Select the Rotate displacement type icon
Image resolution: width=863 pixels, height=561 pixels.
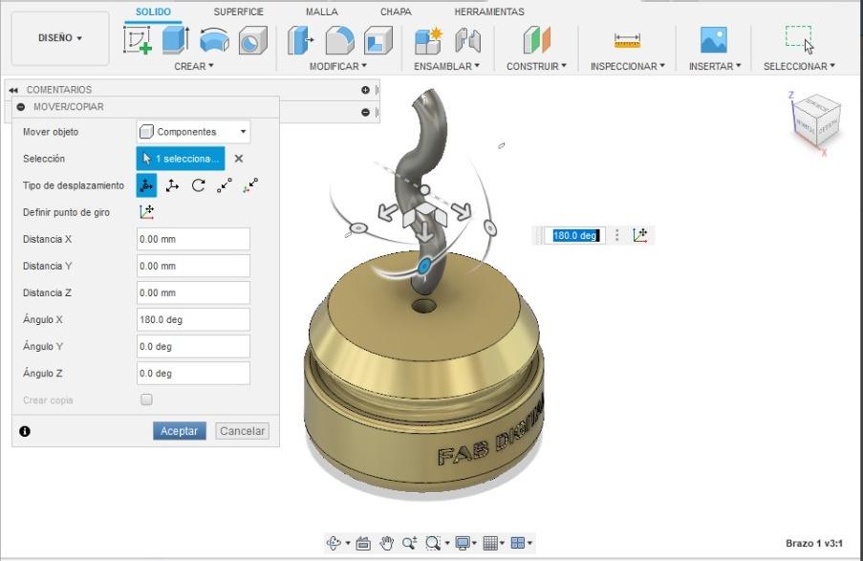click(198, 185)
